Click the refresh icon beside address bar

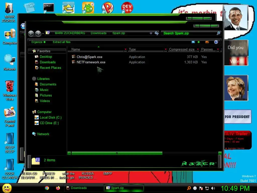(157, 33)
